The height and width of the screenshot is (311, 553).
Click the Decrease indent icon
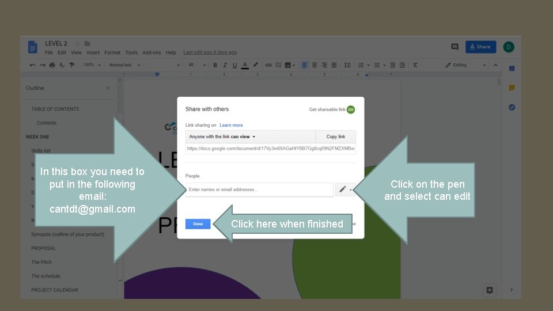click(392, 65)
